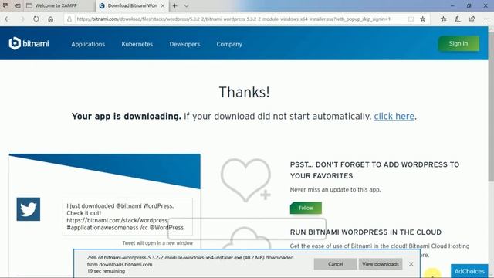Open the Company menu item

click(229, 44)
